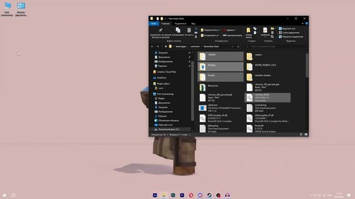The width and height of the screenshot is (355, 199).
Task: Click the navigation pane scrollbar
Action: [x=192, y=90]
